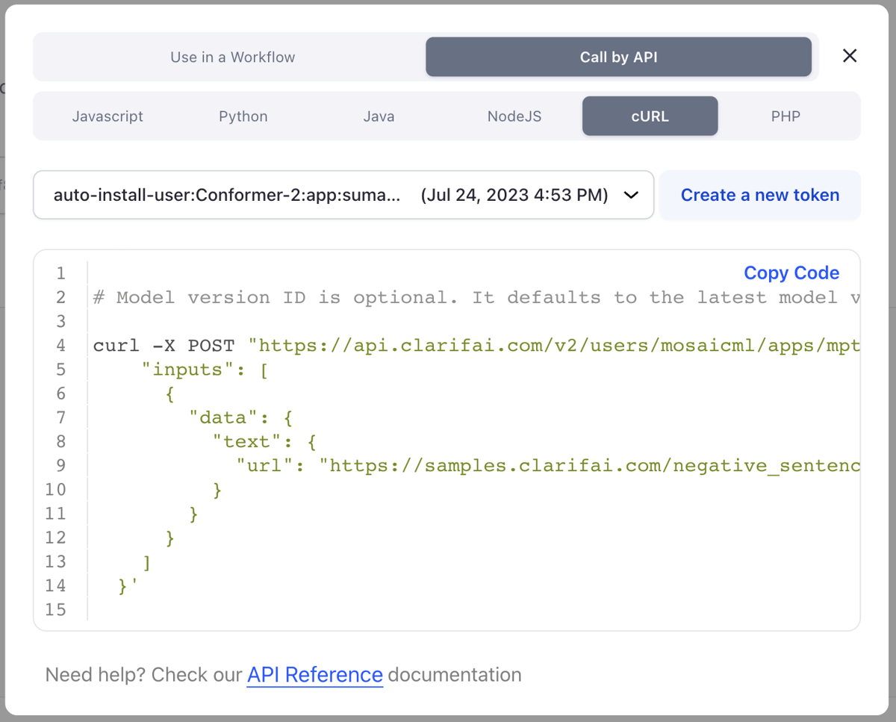
Task: Select the cURL tab
Action: click(x=650, y=116)
